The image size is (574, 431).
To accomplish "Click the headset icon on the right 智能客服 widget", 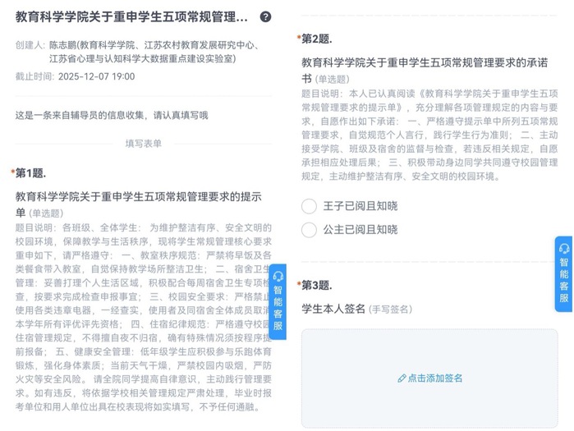I will [564, 249].
